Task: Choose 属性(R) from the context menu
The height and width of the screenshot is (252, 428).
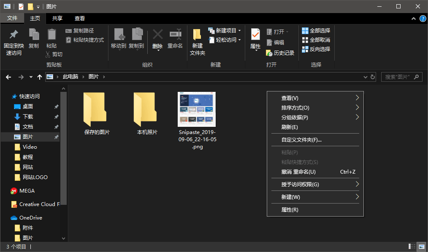Action: click(290, 209)
